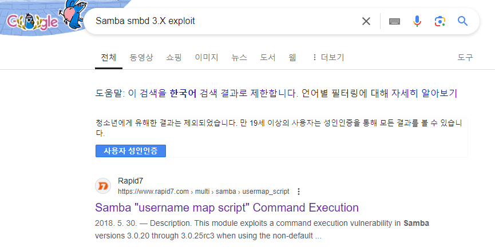The image size is (495, 251).
Task: Select the 전체 tab
Action: click(109, 57)
